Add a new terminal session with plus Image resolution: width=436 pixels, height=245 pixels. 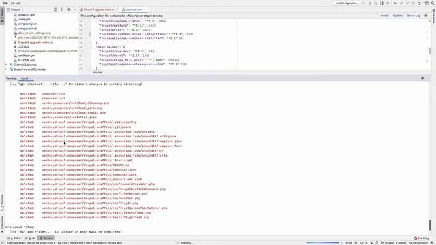tap(37, 78)
